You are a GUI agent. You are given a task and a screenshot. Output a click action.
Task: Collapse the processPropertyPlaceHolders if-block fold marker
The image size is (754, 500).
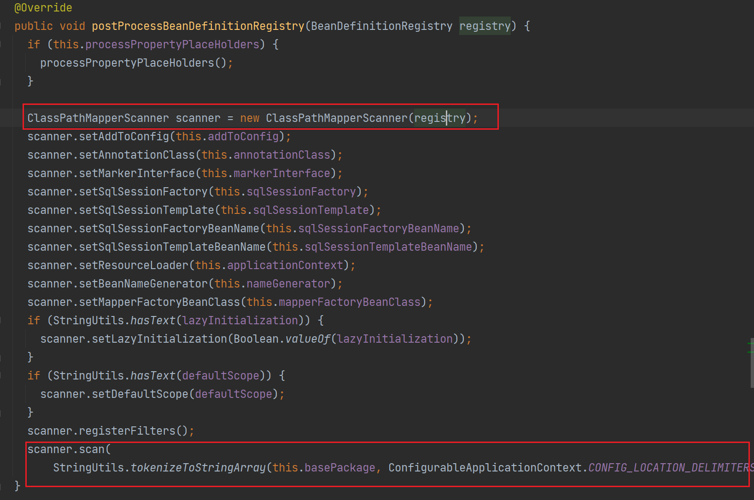click(1, 45)
